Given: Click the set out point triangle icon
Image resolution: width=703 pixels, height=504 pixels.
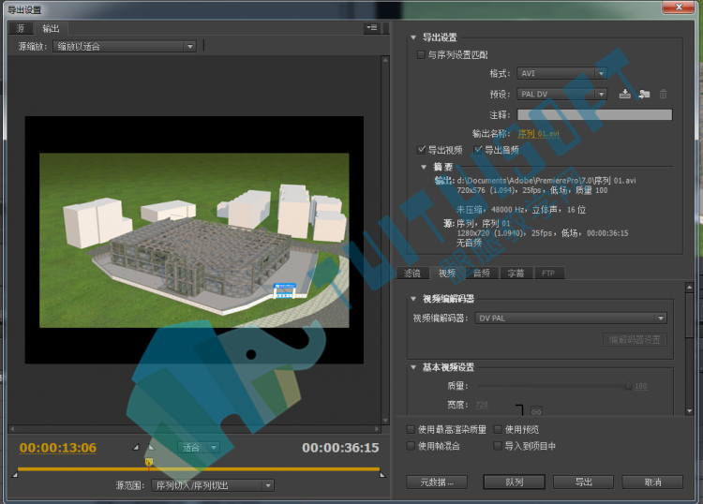Looking at the screenshot, I should click(152, 447).
